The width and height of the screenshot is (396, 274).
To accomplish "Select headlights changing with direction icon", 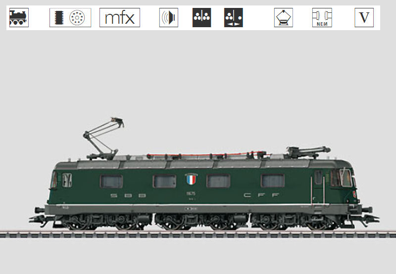I will click(x=234, y=18).
